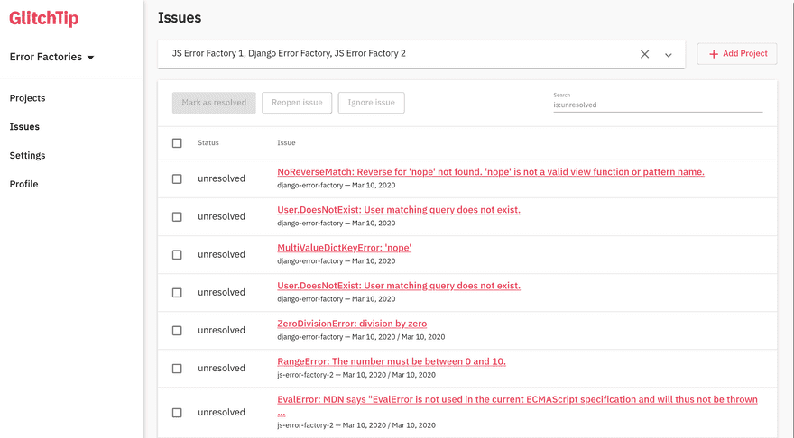Open Settings from the sidebar

point(27,156)
